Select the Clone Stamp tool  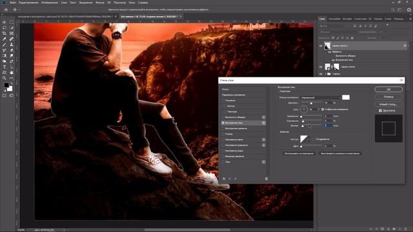click(x=12, y=44)
